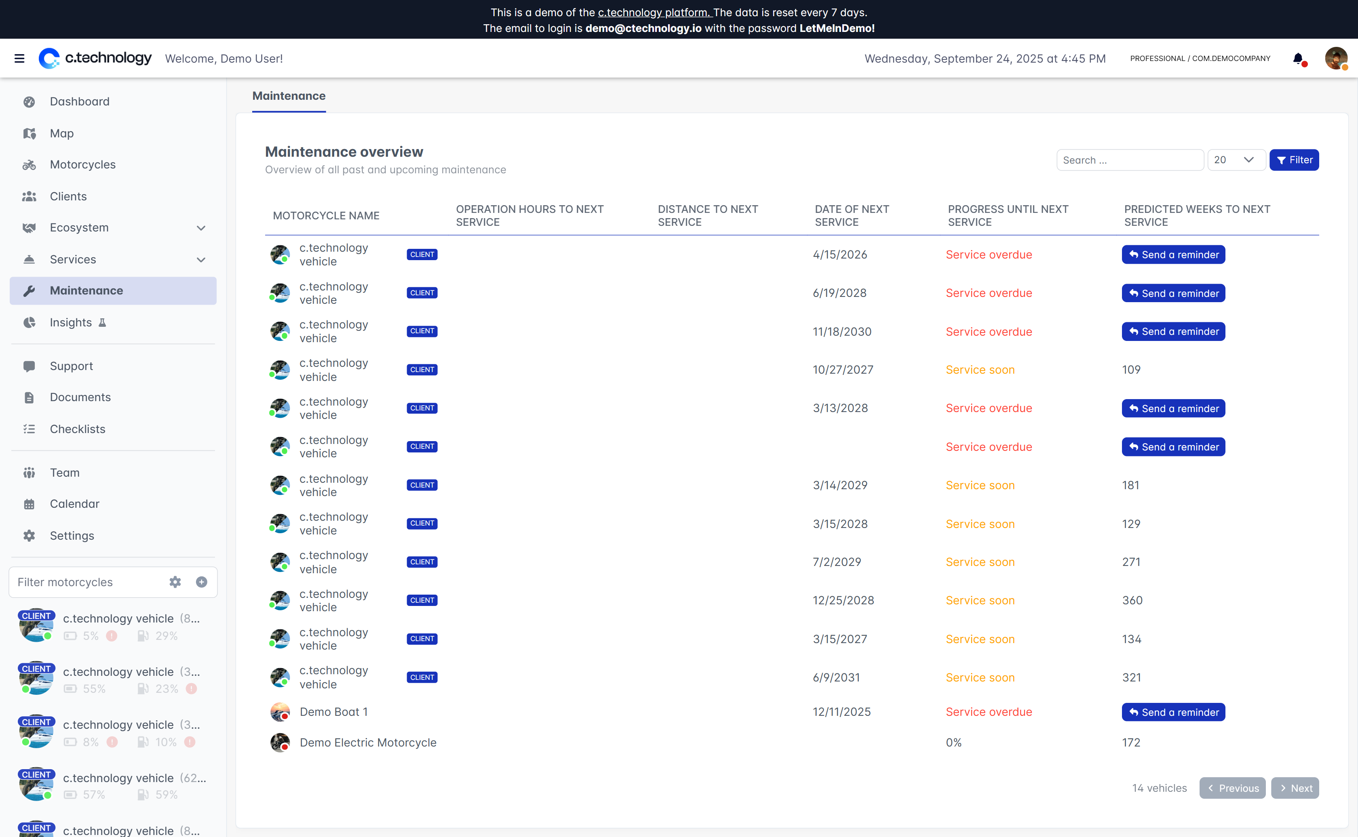1358x837 pixels.
Task: Follow the c.technology platform link
Action: 655,12
